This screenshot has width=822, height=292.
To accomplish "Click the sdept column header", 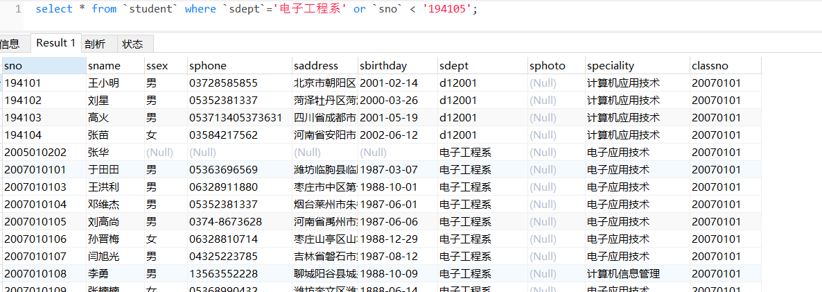I will [x=483, y=65].
